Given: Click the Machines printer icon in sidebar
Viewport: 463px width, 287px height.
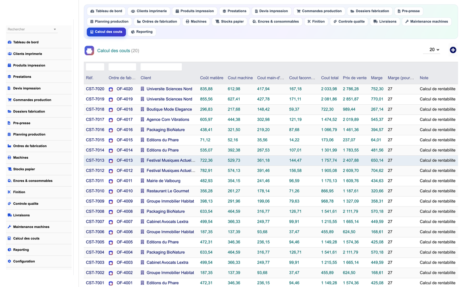Looking at the screenshot, I should pyautogui.click(x=10, y=158).
